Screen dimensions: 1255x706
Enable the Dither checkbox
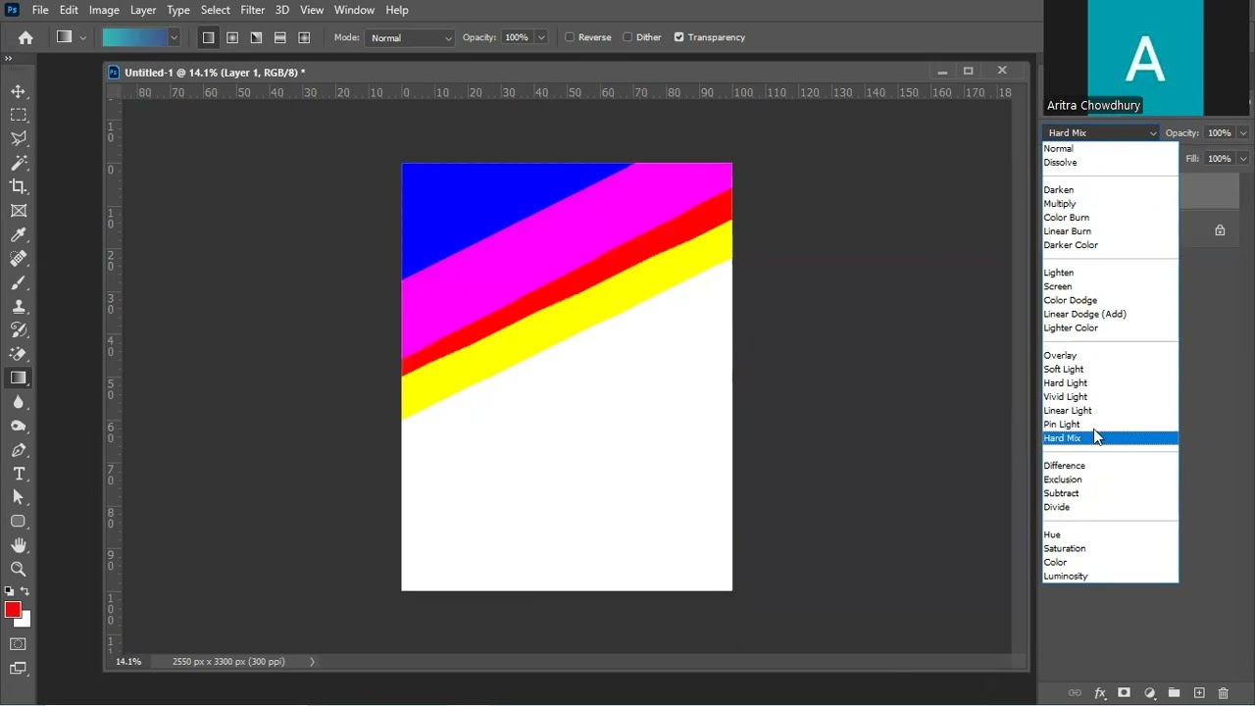pos(627,37)
